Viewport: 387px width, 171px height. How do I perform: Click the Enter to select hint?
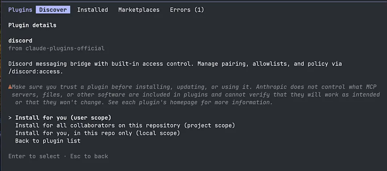pos(34,156)
